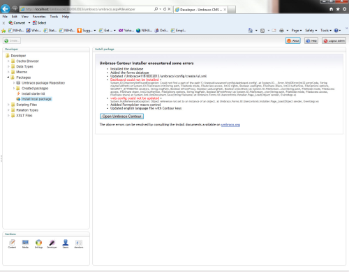Click the browser back arrow button
The height and width of the screenshot is (272, 349).
coord(5,9)
